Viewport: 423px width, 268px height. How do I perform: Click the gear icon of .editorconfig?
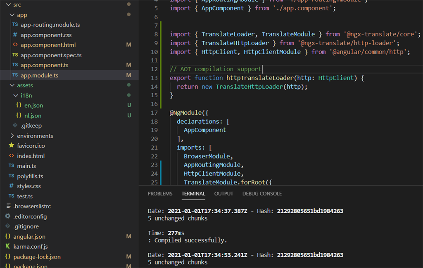pyautogui.click(x=8, y=216)
